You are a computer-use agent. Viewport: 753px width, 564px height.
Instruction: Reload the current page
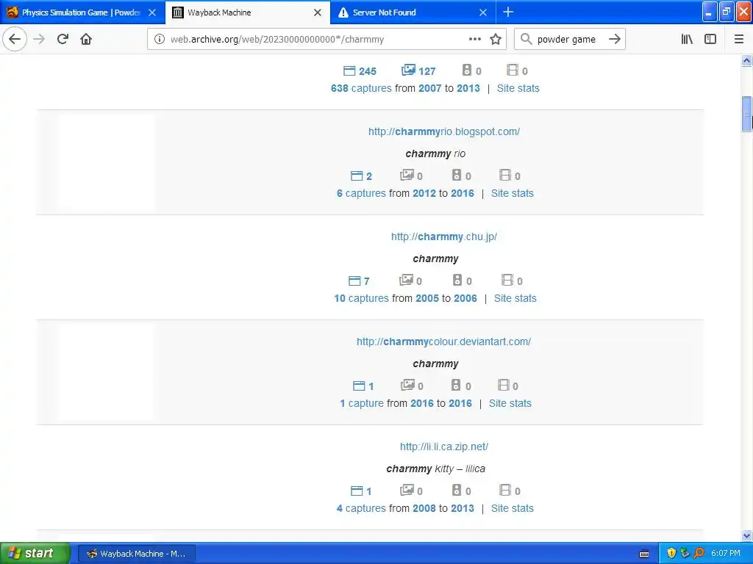click(x=63, y=40)
